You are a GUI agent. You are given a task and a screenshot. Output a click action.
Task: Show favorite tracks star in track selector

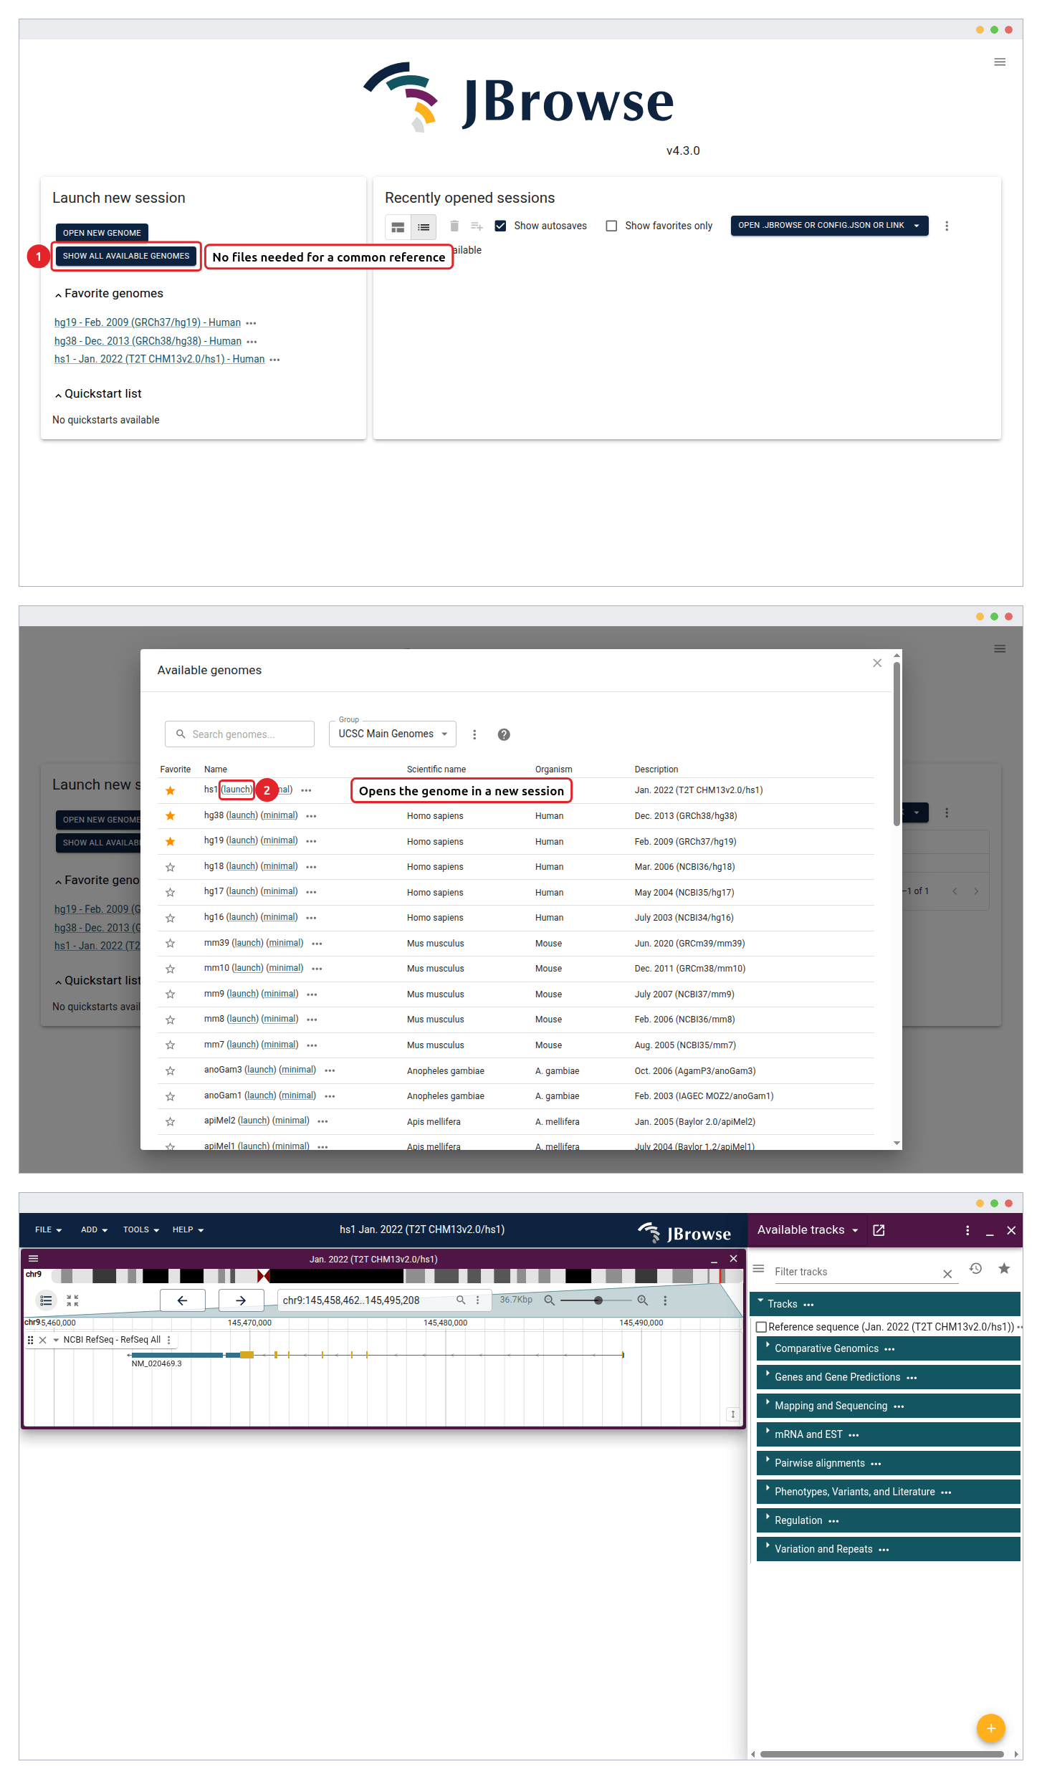(1004, 1268)
